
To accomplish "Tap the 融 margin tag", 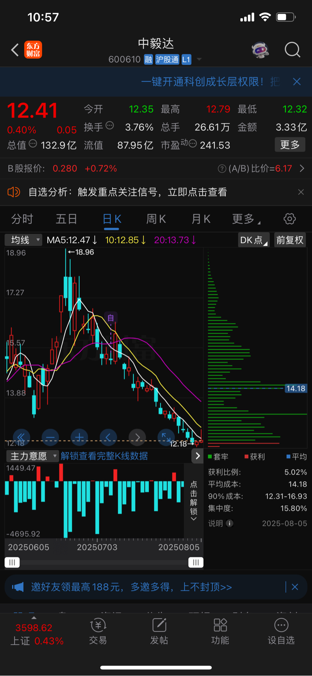I will click(148, 60).
